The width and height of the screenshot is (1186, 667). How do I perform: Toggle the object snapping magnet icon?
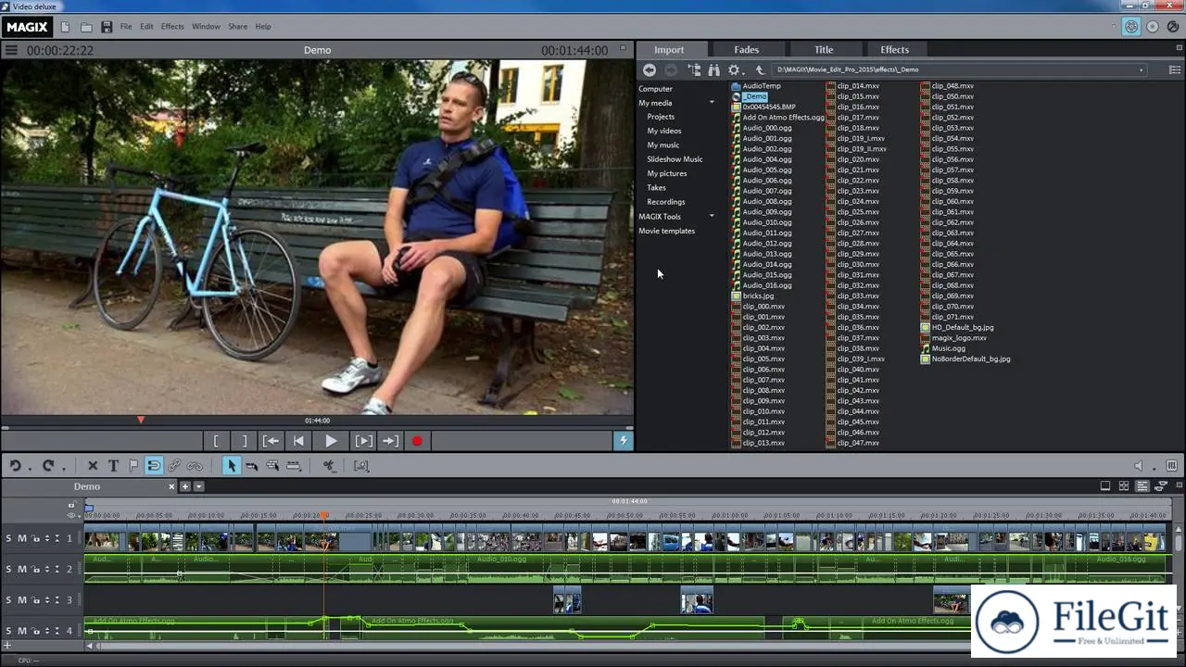coord(154,466)
